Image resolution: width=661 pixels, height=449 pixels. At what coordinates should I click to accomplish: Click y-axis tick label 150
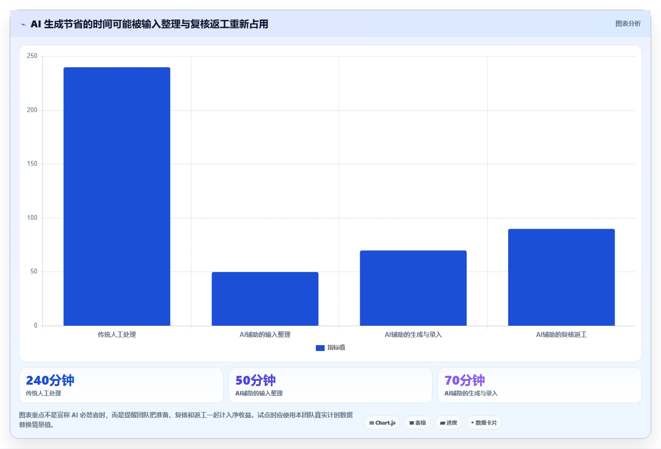point(32,164)
